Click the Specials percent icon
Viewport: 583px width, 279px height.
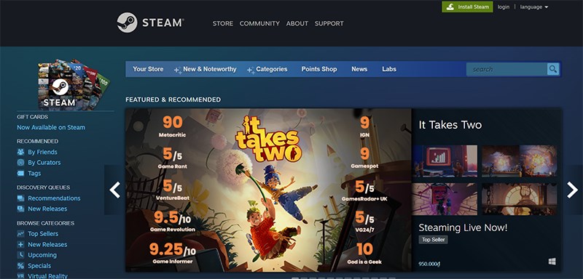coord(21,266)
